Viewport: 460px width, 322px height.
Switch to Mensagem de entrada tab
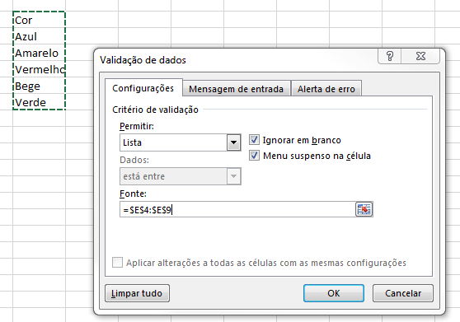click(236, 88)
